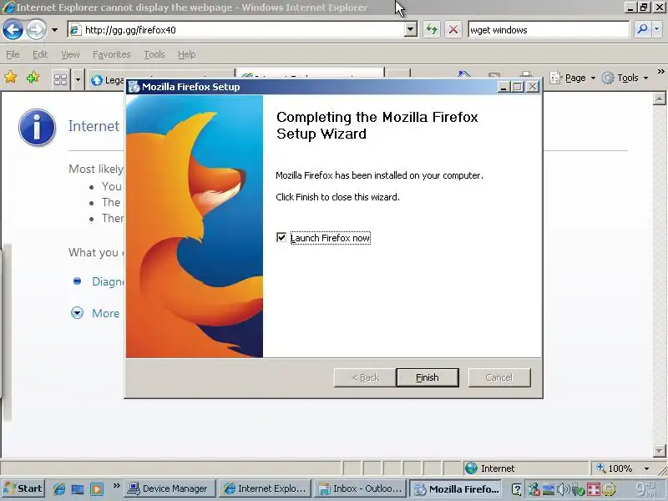Viewport: 668px width, 501px height.
Task: Click the red Stop icon
Action: (x=453, y=30)
